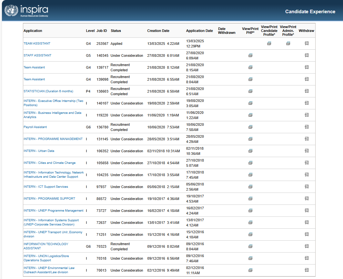Open the STAFF ASSISTANT application
Viewport: 343px width, 279px height.
pyautogui.click(x=37, y=55)
